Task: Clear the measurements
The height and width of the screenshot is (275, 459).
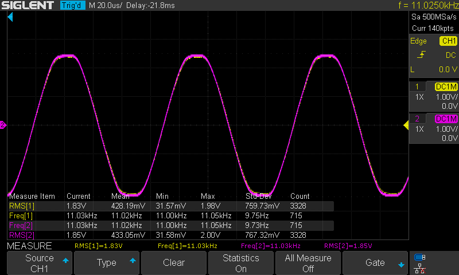Action: click(174, 263)
